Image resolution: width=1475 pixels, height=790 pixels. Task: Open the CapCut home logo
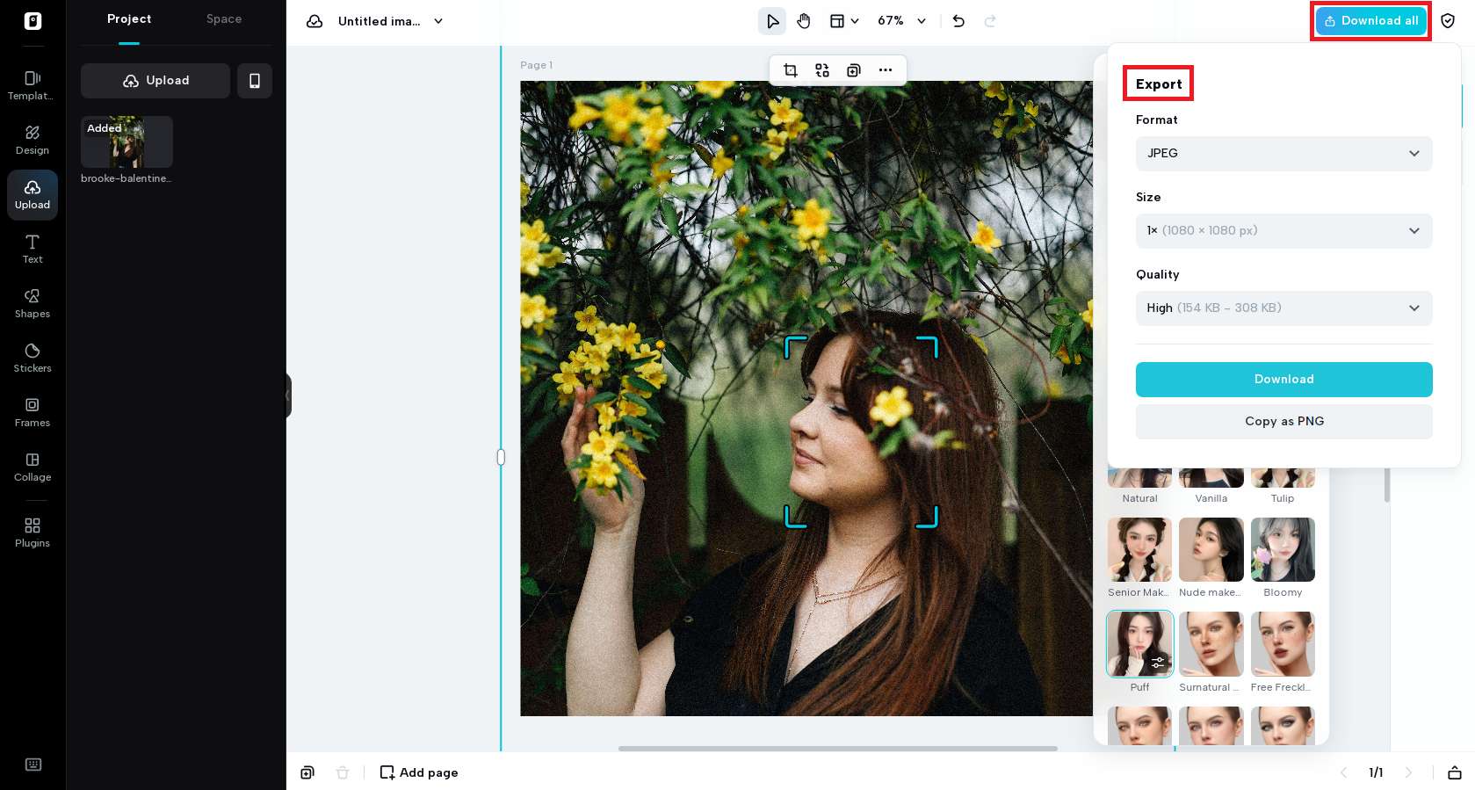(33, 21)
